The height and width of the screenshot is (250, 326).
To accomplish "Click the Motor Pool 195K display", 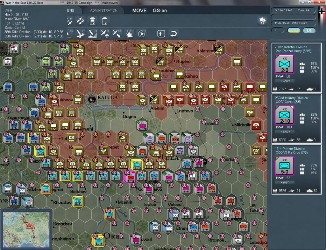I will point(294,23).
